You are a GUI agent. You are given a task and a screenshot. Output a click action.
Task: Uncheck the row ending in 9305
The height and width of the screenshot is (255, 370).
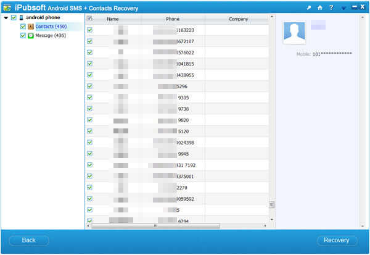point(89,98)
